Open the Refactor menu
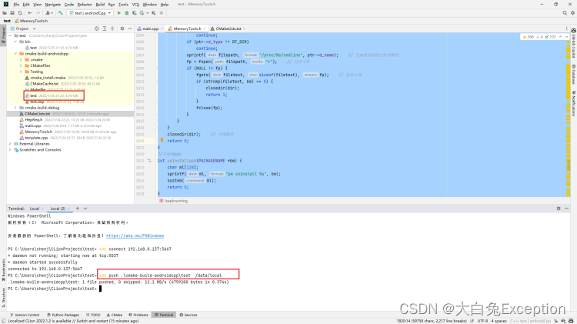The height and width of the screenshot is (324, 577). 85,5
